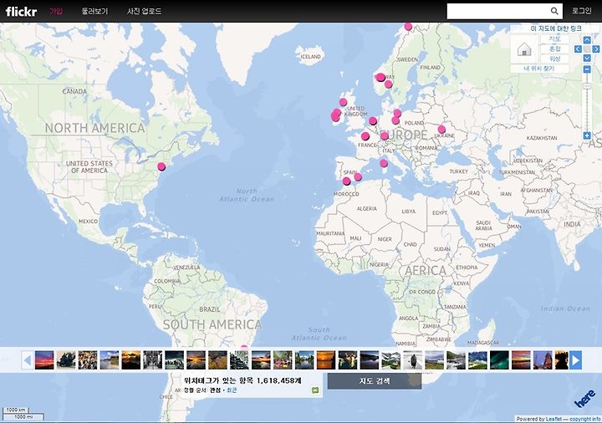Open the 둘러보기 explore menu
The image size is (602, 423).
tap(94, 11)
